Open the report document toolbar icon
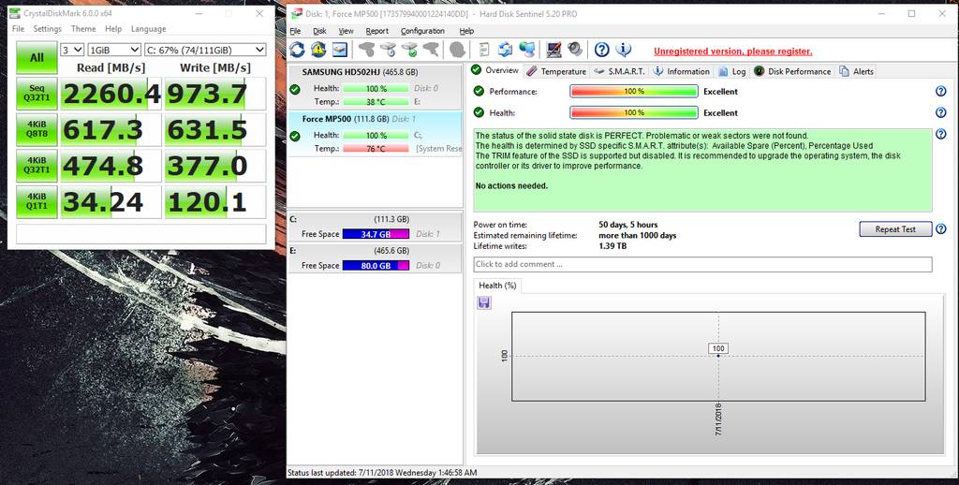 [x=483, y=51]
